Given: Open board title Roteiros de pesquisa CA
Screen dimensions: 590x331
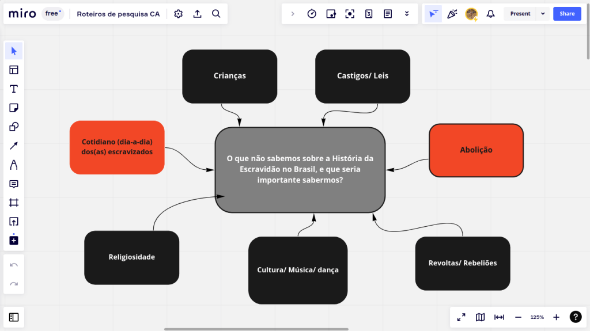Looking at the screenshot, I should (118, 14).
